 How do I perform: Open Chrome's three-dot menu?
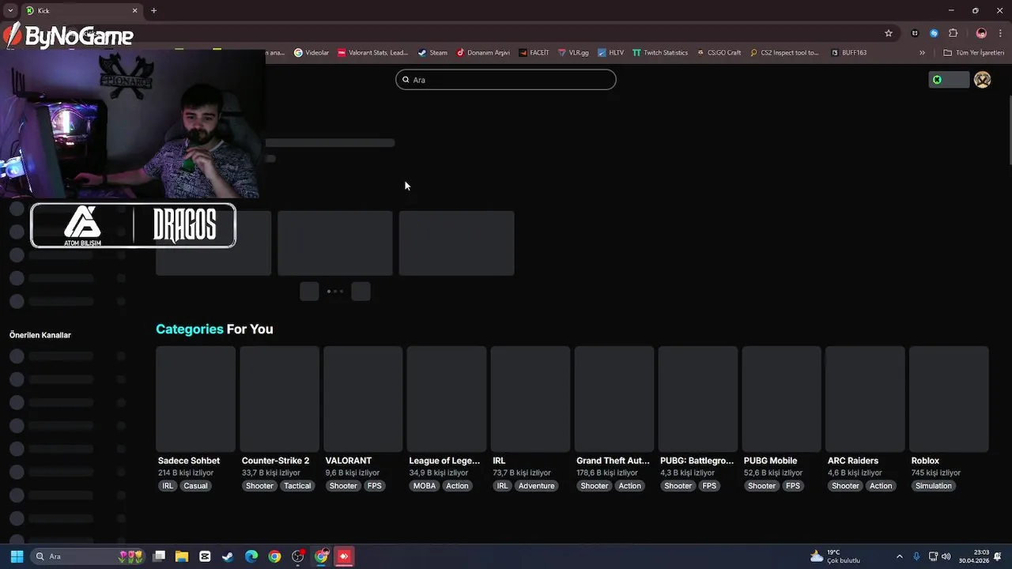click(x=1001, y=33)
